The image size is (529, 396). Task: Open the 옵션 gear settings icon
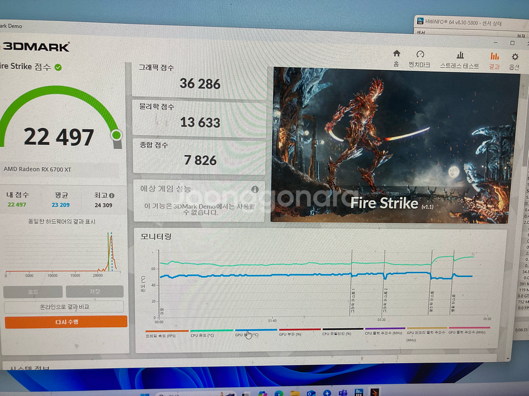coord(515,56)
